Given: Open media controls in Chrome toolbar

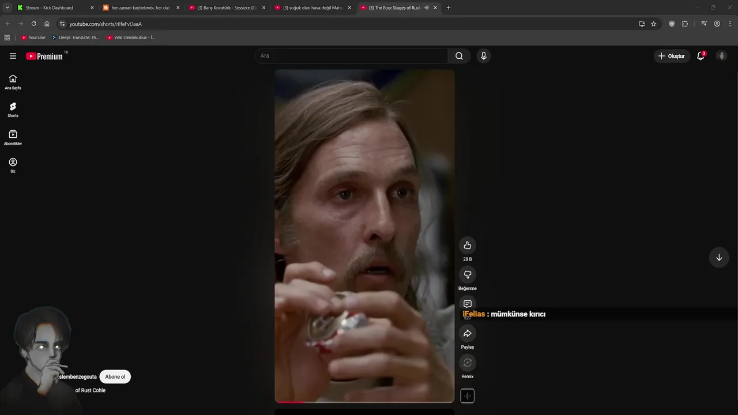Looking at the screenshot, I should coord(704,24).
